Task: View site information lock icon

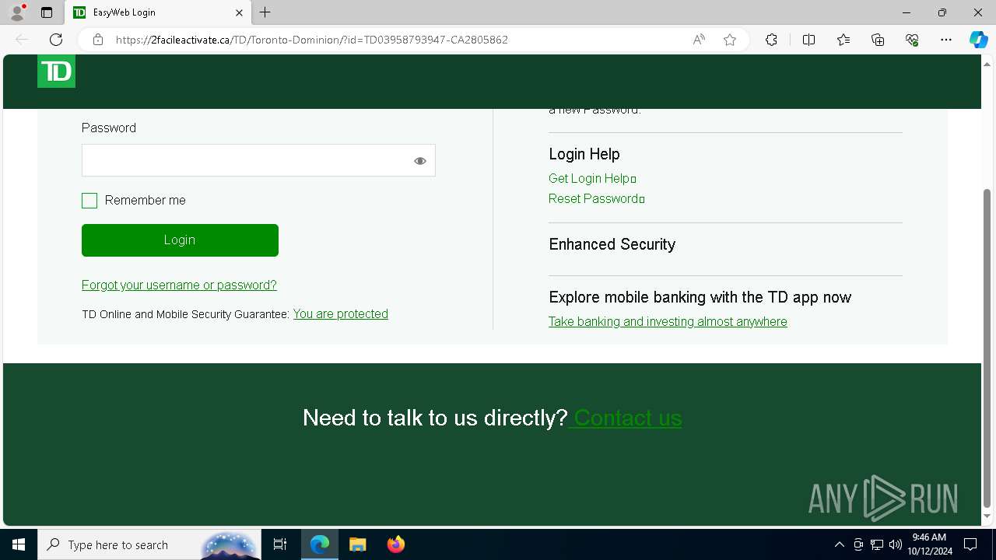Action: [98, 40]
